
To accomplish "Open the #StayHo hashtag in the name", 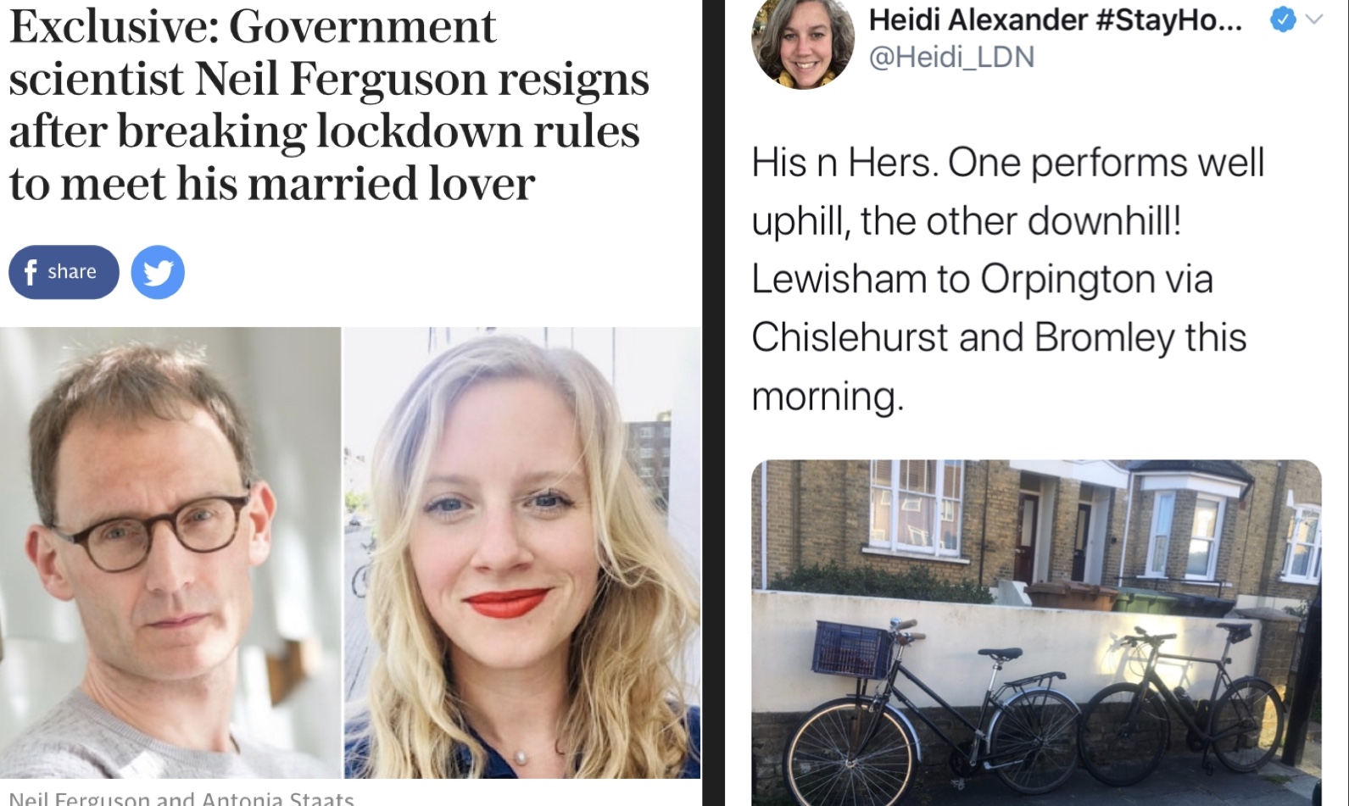I will click(1170, 19).
